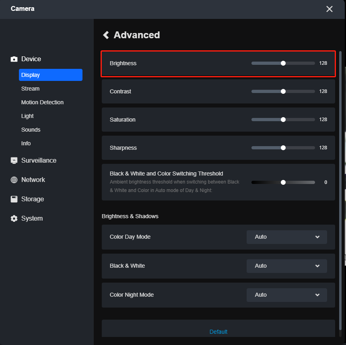Open the Light settings section
The image size is (346, 345).
click(x=27, y=116)
